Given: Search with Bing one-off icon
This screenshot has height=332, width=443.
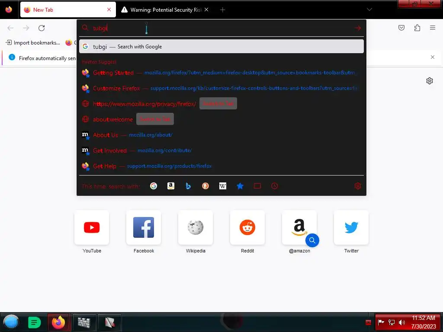Looking at the screenshot, I should [x=188, y=186].
